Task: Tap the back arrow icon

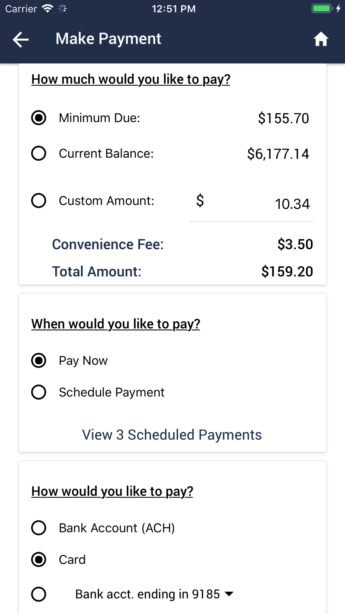Action: pyautogui.click(x=21, y=39)
